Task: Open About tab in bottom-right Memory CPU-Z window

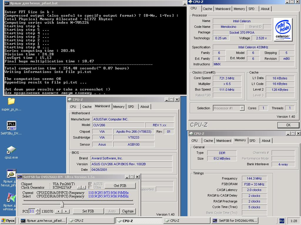Action: [266, 141]
